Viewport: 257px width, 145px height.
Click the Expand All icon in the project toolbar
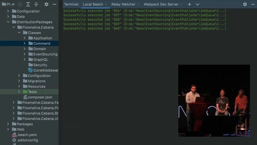[28, 4]
